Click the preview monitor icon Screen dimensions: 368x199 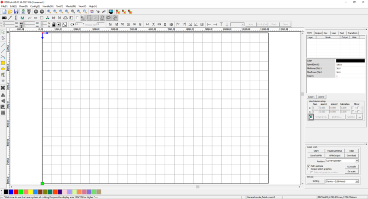pos(111,11)
